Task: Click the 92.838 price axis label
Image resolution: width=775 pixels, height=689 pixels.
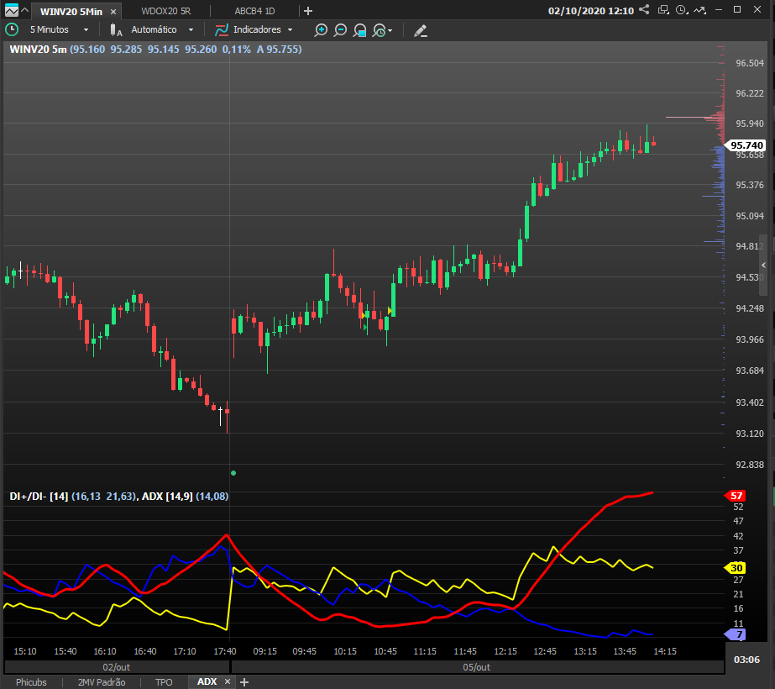Action: tap(749, 465)
